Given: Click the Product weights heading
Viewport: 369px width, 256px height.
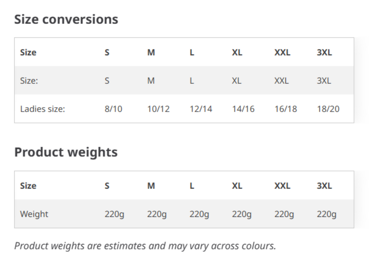Looking at the screenshot, I should pyautogui.click(x=66, y=152).
